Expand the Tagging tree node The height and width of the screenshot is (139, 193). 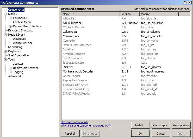click(10, 72)
